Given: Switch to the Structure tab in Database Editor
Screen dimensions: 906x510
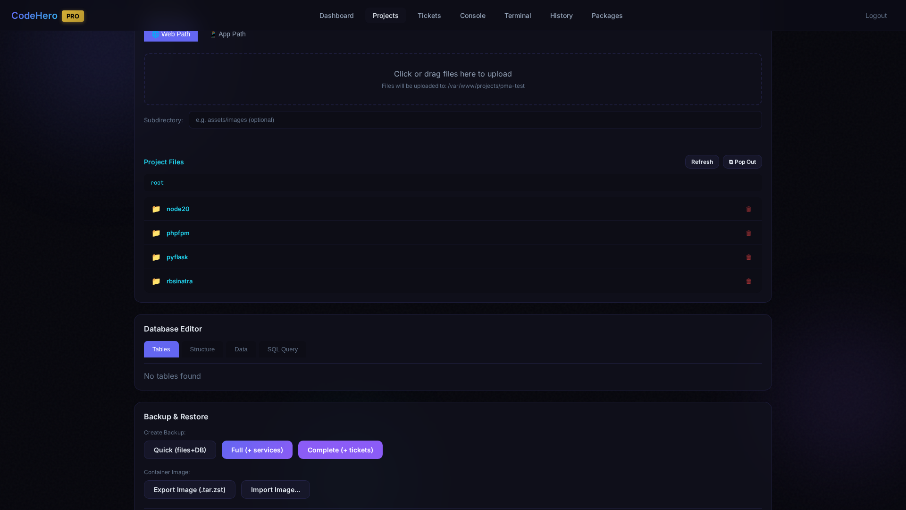Looking at the screenshot, I should (202, 349).
